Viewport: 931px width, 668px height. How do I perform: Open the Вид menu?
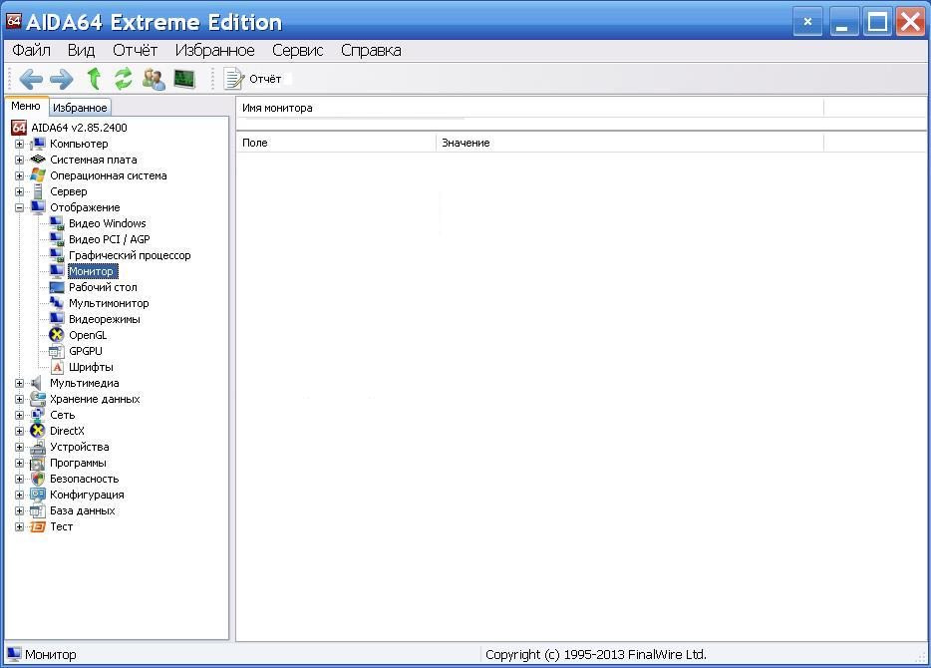pos(81,51)
